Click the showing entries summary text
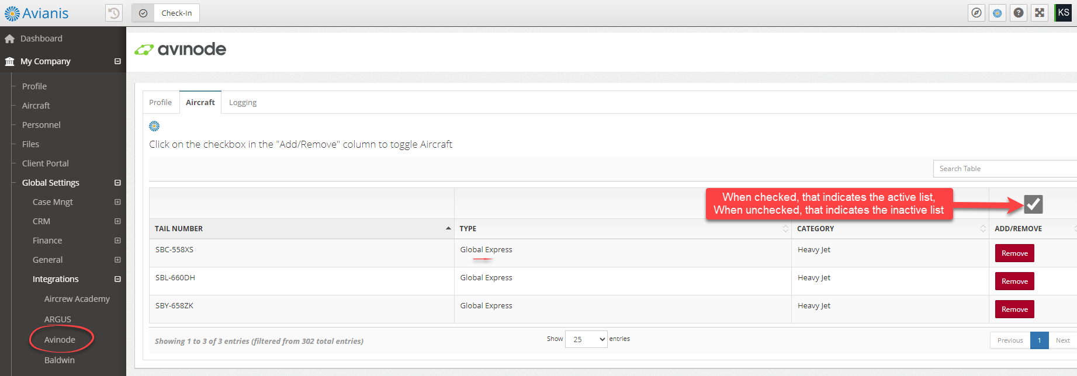 pyautogui.click(x=259, y=341)
